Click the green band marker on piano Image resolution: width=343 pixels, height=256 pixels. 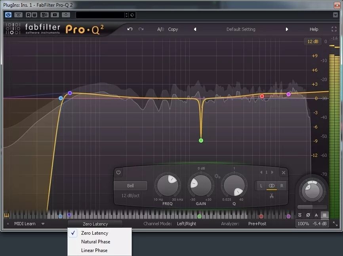tap(199, 216)
